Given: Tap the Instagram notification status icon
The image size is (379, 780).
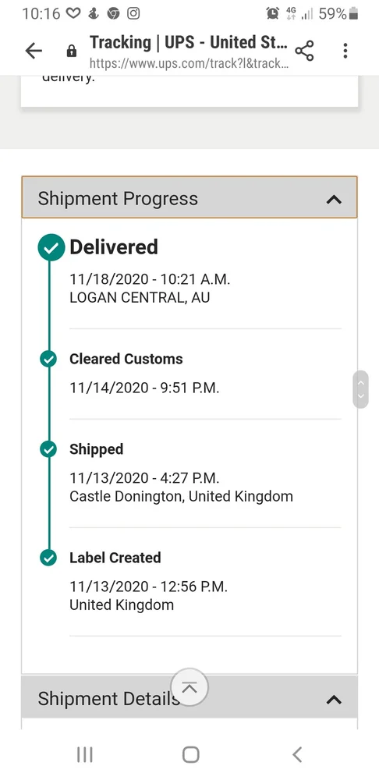Looking at the screenshot, I should [x=133, y=13].
